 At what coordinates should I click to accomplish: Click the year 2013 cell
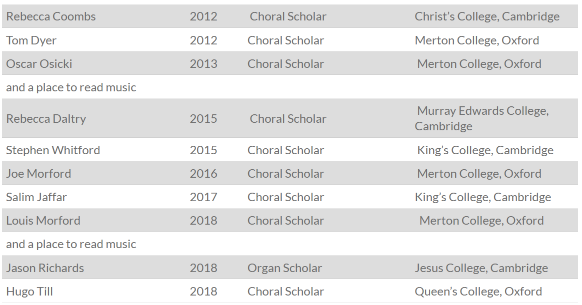pos(203,64)
